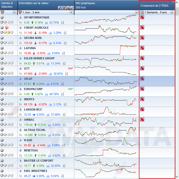Toggle the highlighted C selection for CREDIT AGRICOLE
The height and width of the screenshot is (179, 179).
tap(8, 32)
